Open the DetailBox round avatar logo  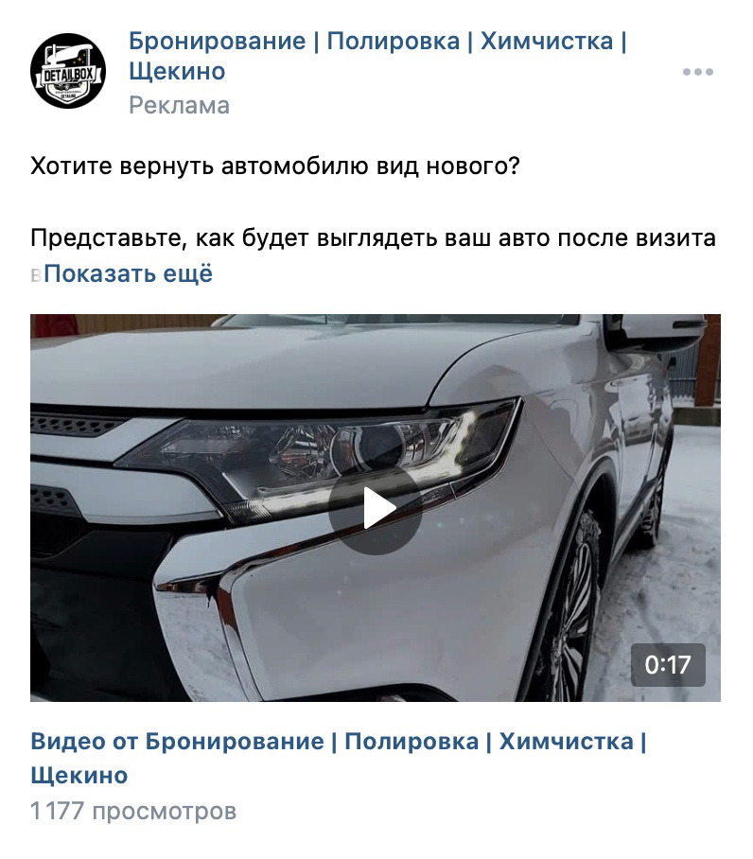tap(68, 71)
